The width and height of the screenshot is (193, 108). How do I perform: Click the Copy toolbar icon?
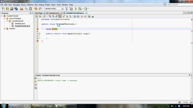26,9
